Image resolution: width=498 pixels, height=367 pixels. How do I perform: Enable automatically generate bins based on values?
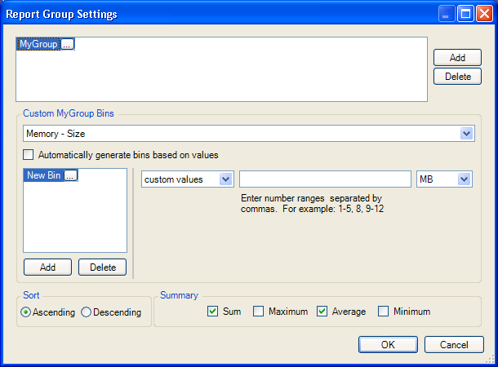point(29,154)
